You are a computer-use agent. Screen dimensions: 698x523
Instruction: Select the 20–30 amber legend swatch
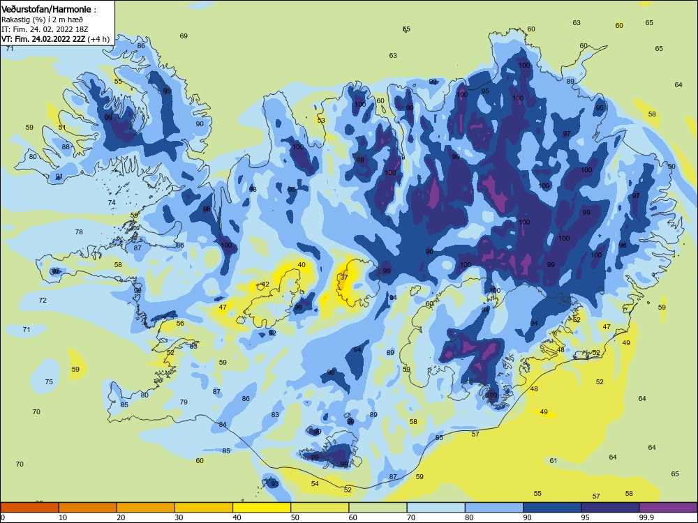coord(146,508)
